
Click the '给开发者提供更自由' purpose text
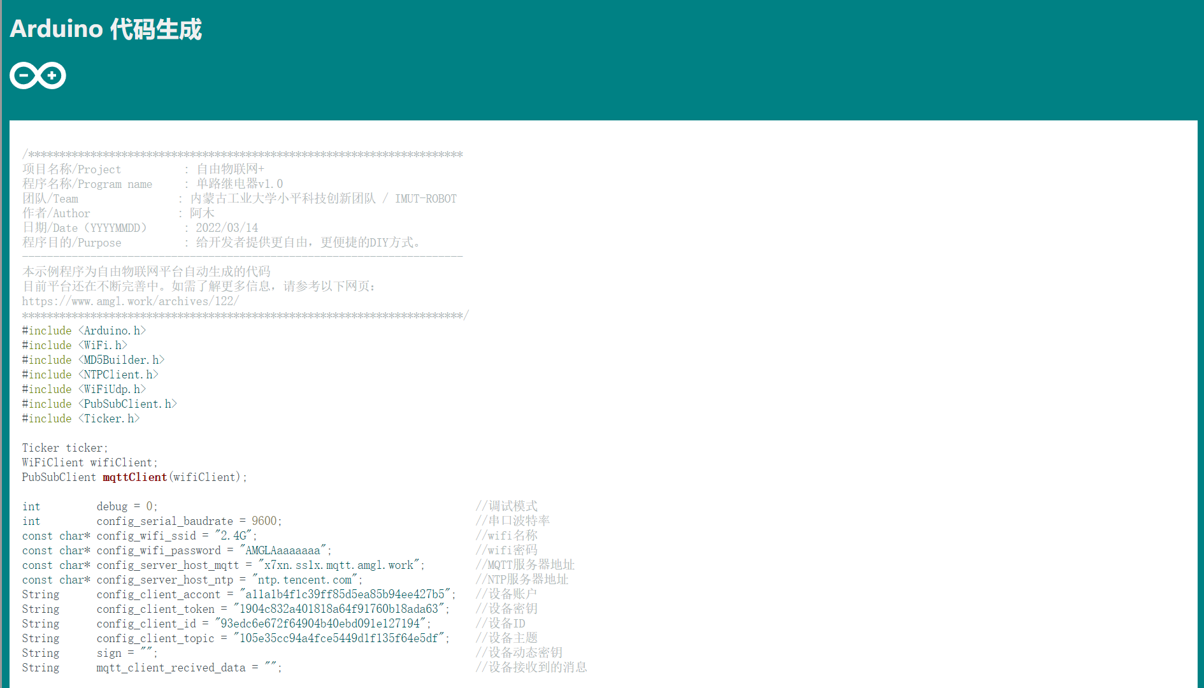[252, 243]
